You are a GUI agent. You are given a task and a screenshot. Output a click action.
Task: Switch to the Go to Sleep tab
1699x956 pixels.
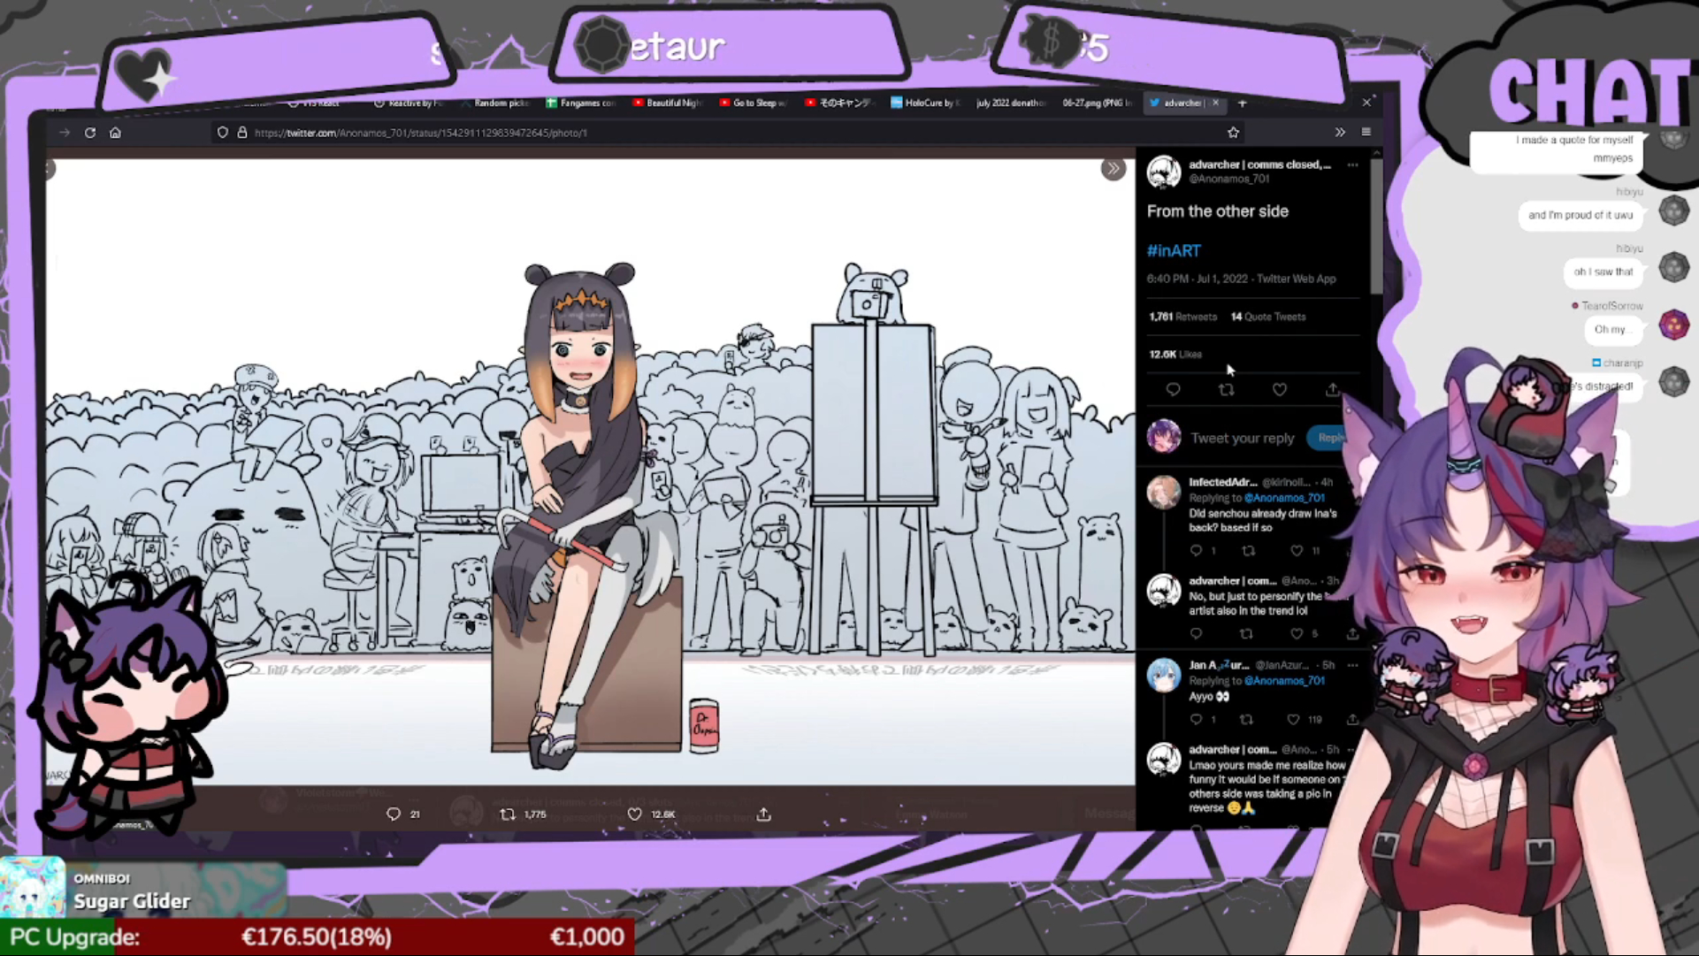click(x=753, y=103)
